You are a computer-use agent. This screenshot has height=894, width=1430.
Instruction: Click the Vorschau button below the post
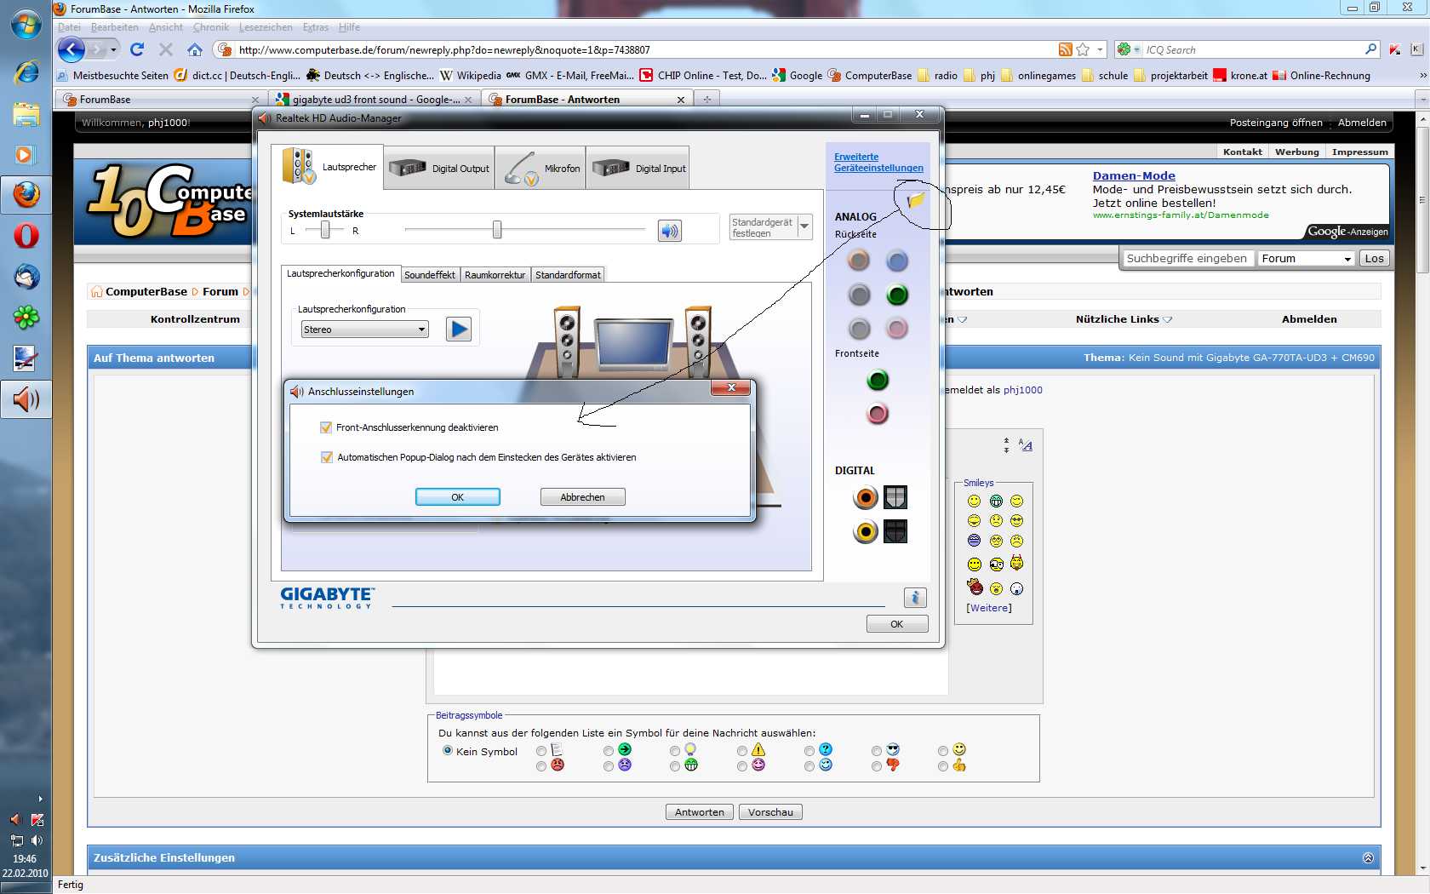tap(770, 812)
